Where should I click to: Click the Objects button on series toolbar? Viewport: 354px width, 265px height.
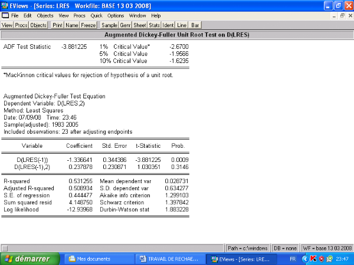(x=38, y=25)
